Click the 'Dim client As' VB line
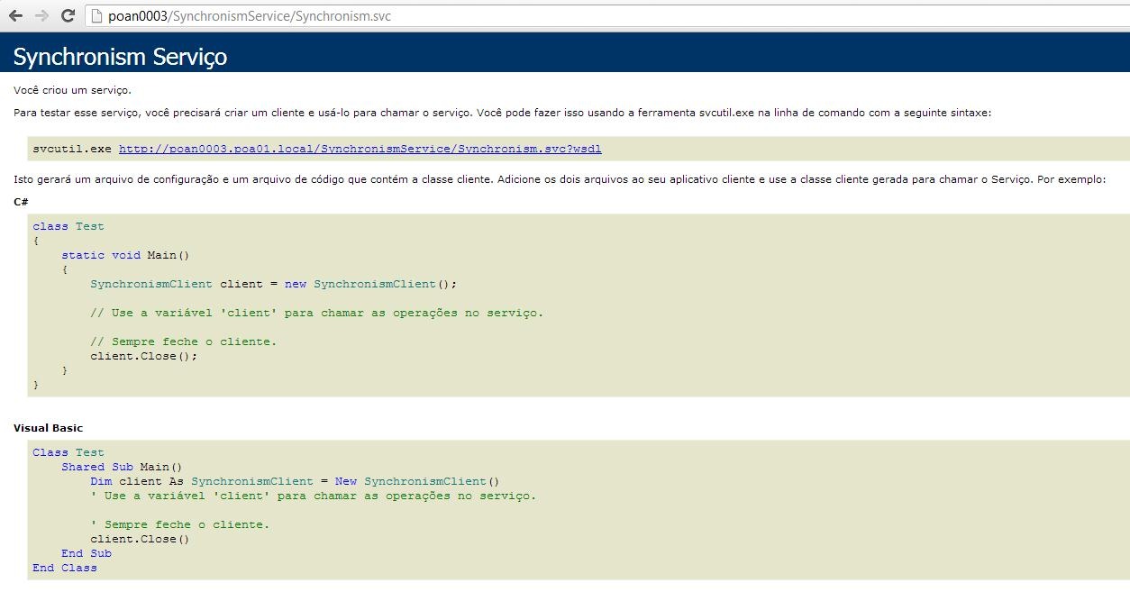The width and height of the screenshot is (1130, 601). [137, 481]
